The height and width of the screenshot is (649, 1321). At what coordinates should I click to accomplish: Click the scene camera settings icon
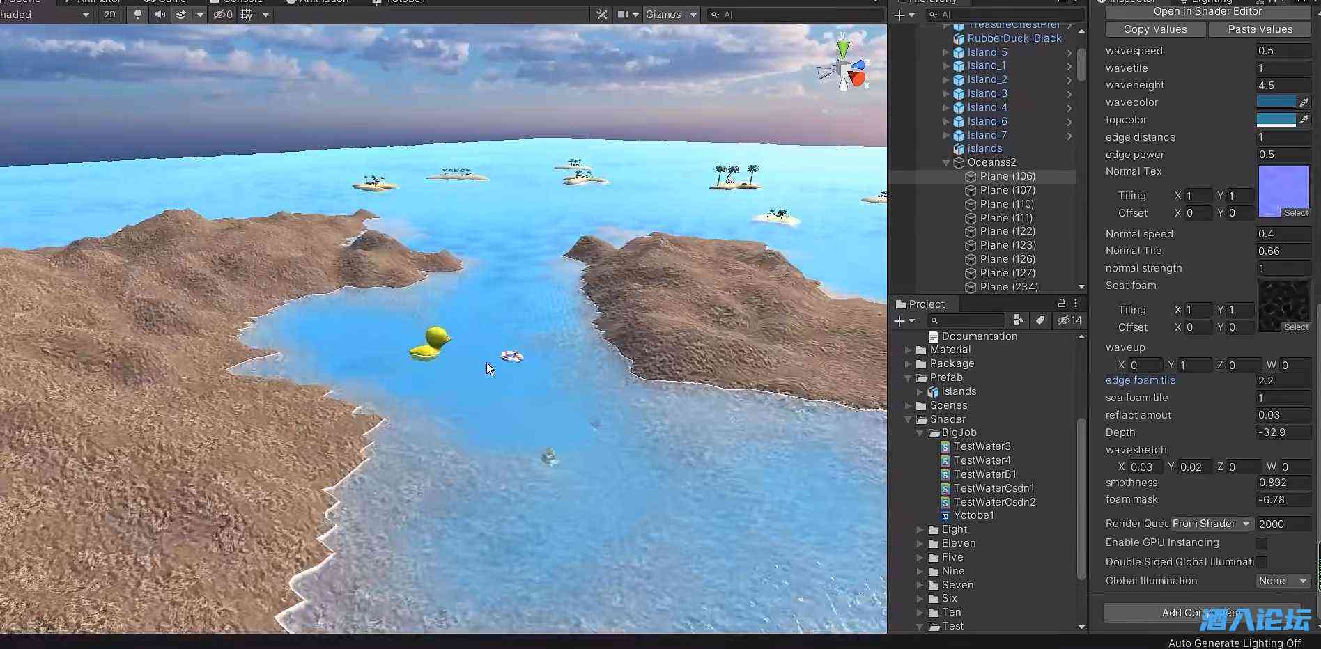(x=623, y=15)
